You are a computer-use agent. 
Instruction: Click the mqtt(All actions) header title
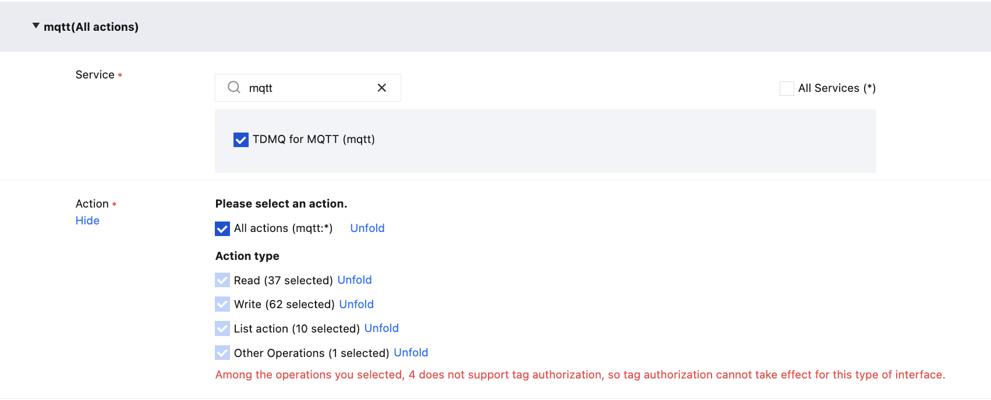(91, 27)
